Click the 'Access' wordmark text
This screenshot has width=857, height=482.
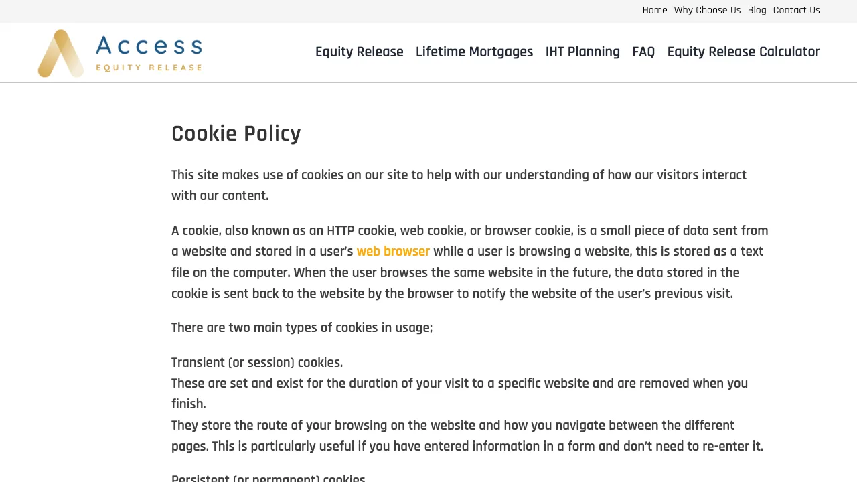coord(149,45)
